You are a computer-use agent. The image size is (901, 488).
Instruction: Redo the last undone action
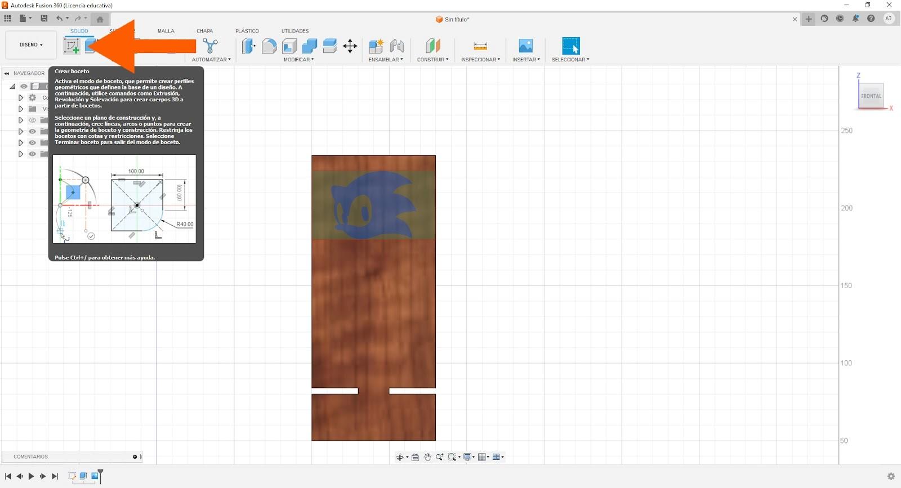click(78, 19)
